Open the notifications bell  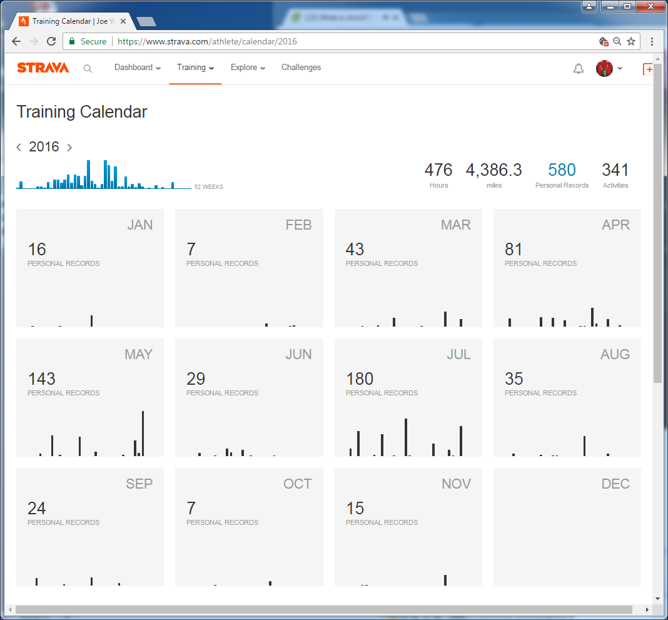[x=579, y=69]
